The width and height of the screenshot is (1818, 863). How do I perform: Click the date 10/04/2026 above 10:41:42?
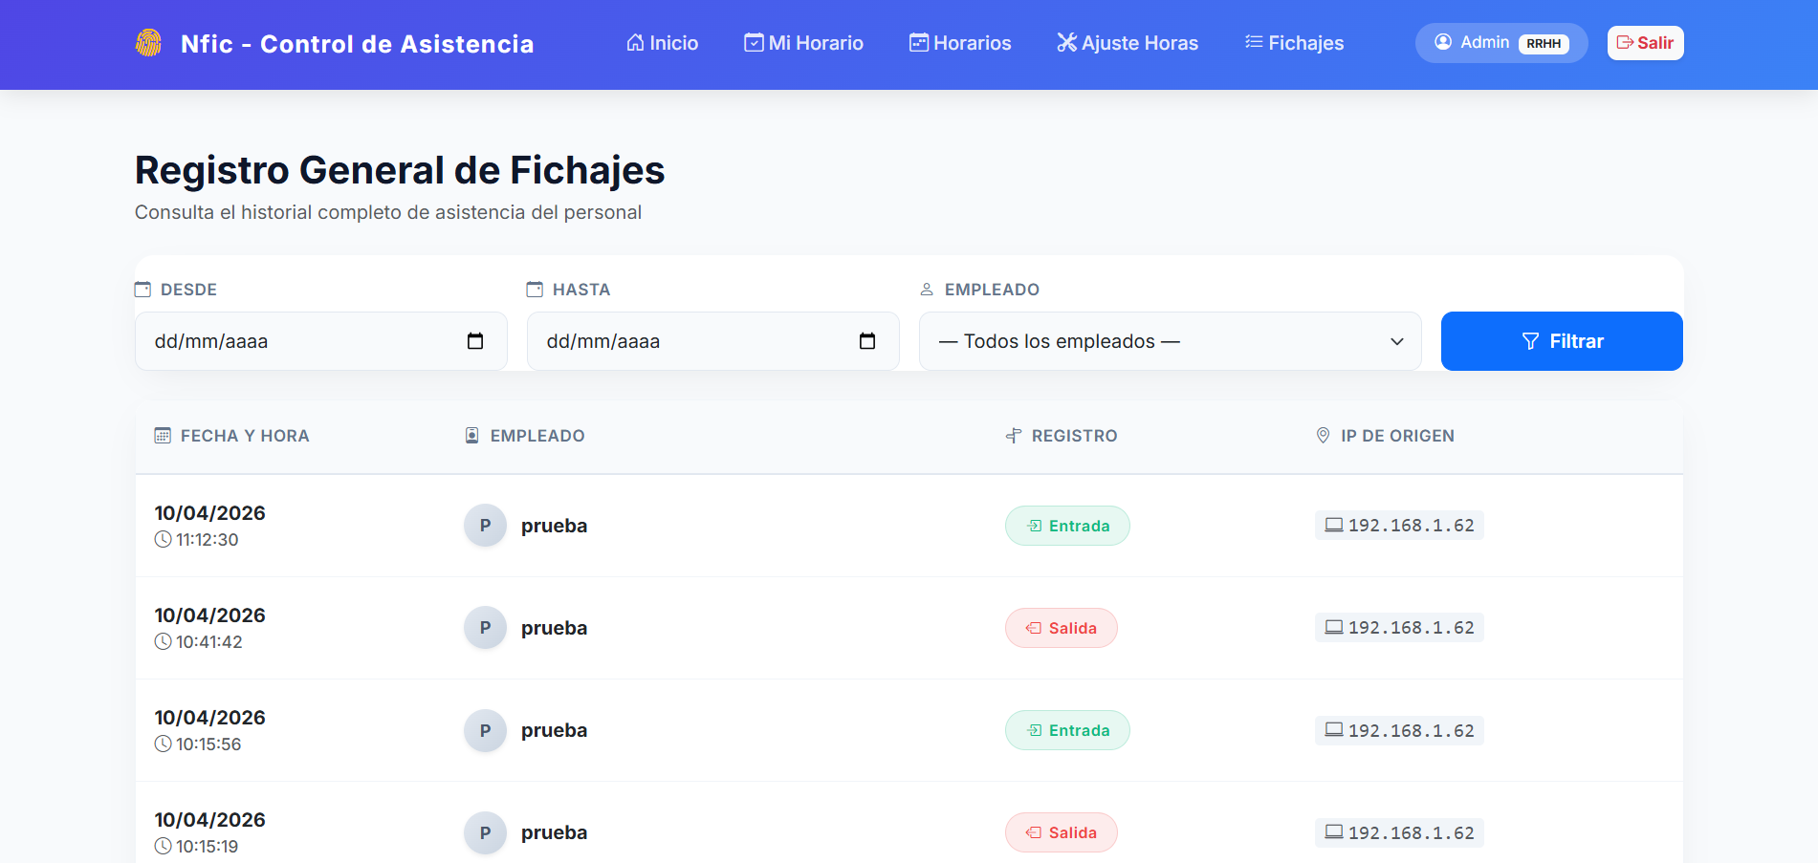tap(210, 615)
